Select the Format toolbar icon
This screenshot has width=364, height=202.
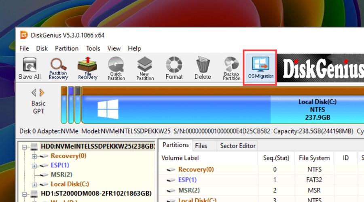pos(174,68)
